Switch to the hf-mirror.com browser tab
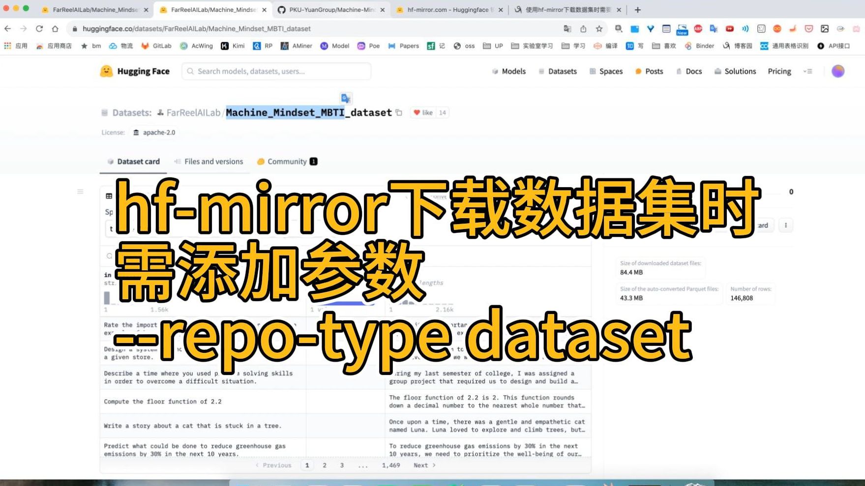The image size is (865, 486). pos(449,10)
